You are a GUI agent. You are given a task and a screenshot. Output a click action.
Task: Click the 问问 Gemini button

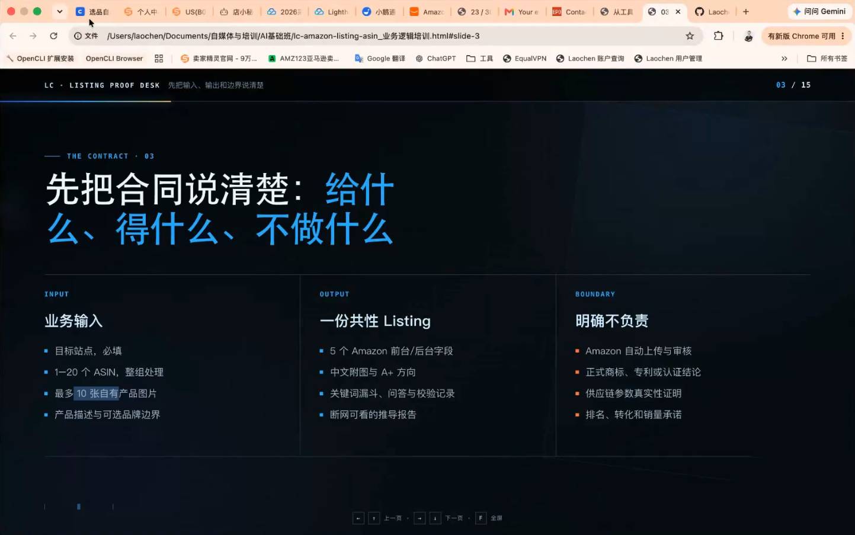tap(819, 12)
